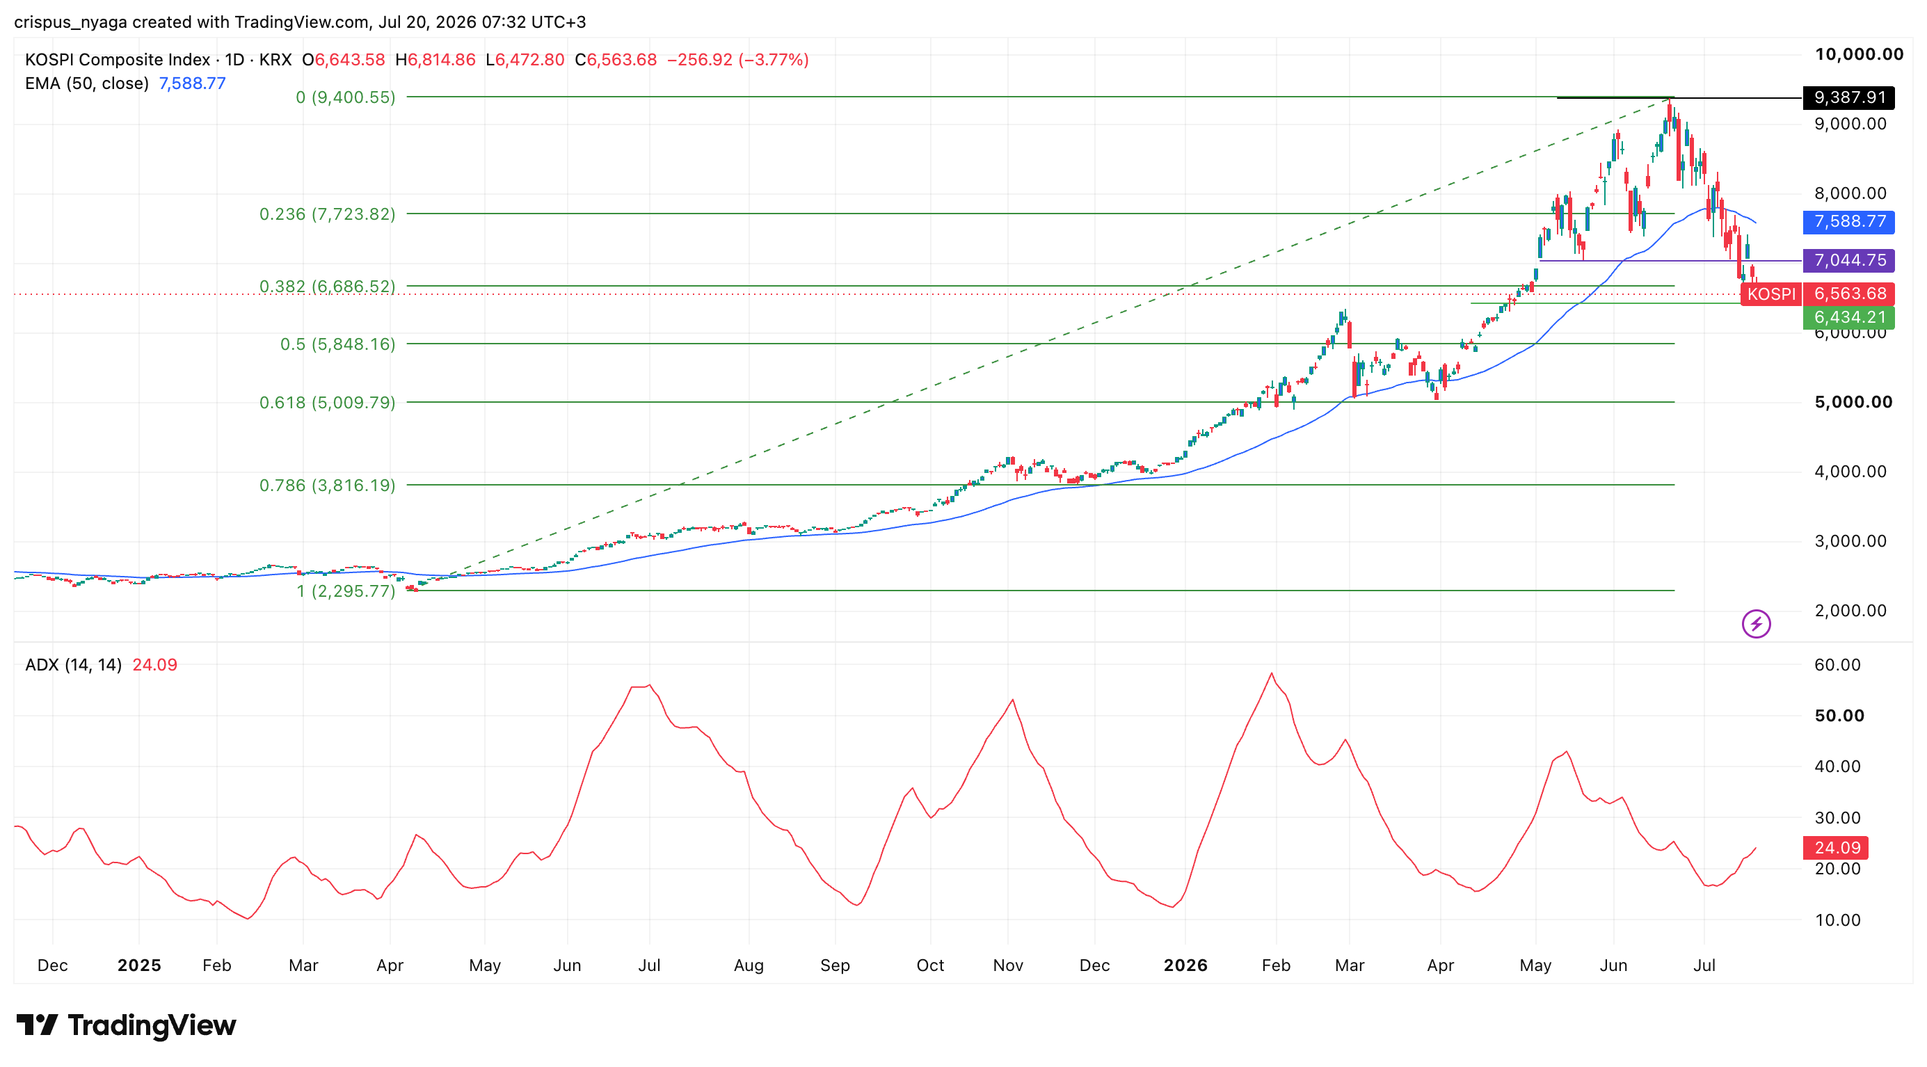Click the Feb label right of the 2026 label

[1275, 965]
